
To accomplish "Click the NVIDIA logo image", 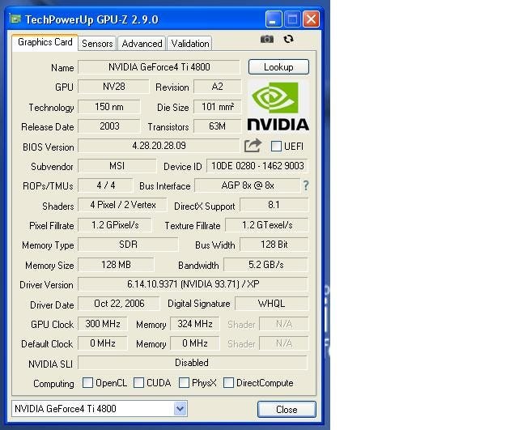I will [278, 106].
